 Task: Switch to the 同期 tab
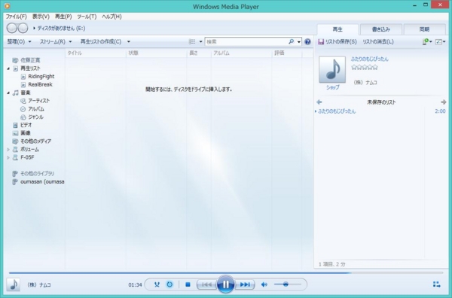tap(424, 29)
